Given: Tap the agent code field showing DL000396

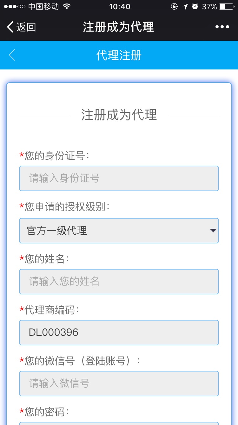Looking at the screenshot, I should (x=119, y=333).
